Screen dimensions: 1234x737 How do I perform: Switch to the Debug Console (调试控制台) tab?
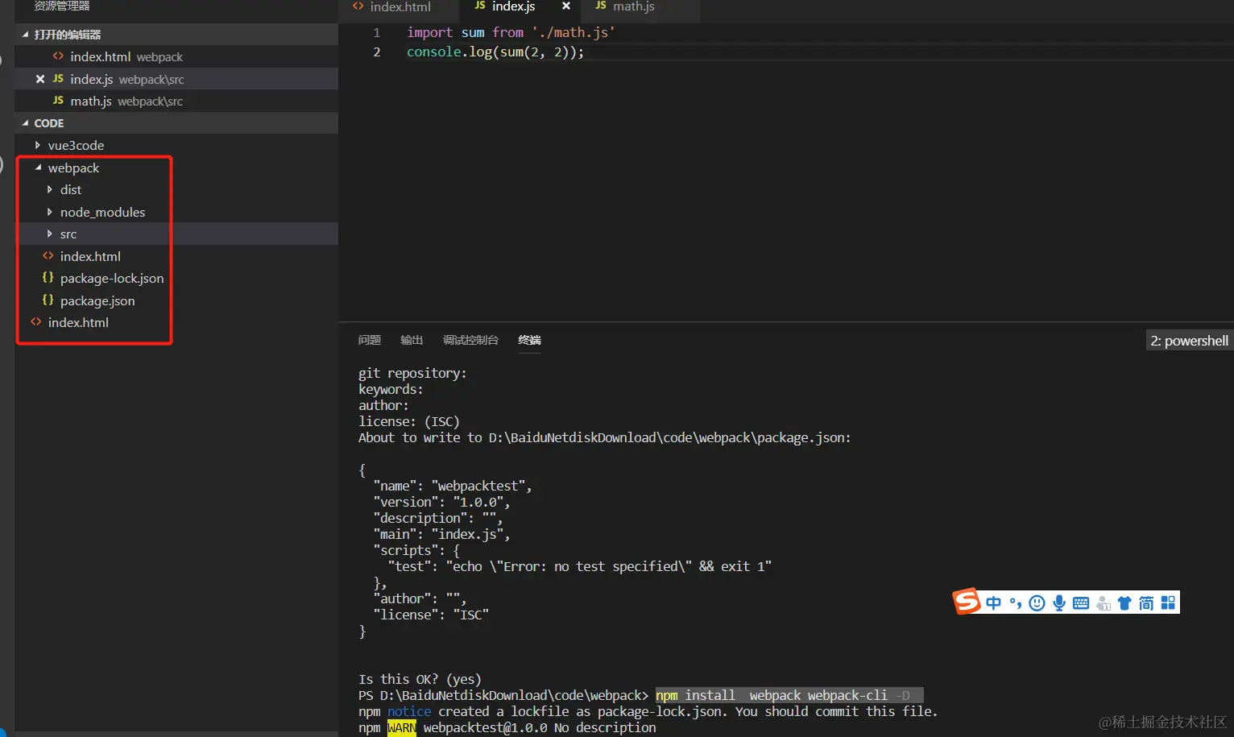click(470, 340)
